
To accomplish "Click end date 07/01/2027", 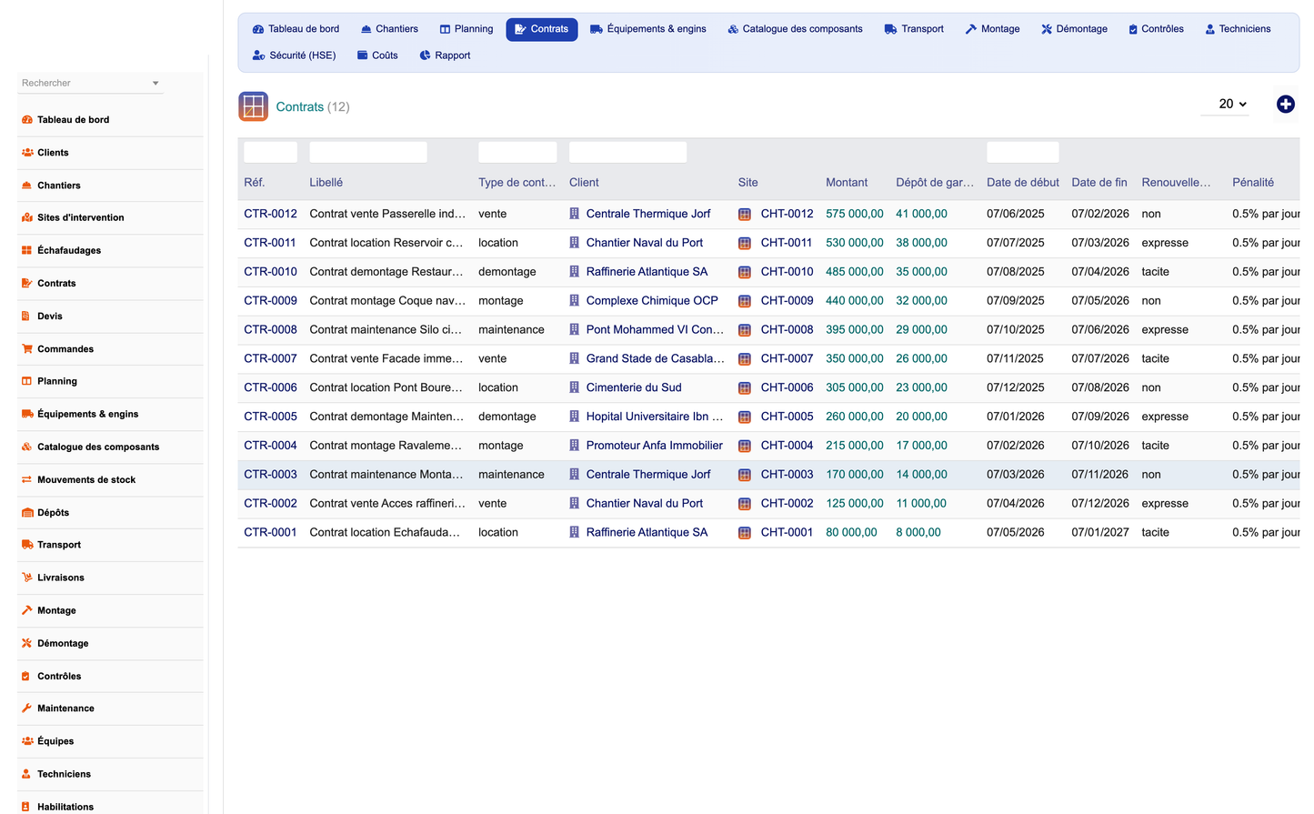I will click(1100, 533).
